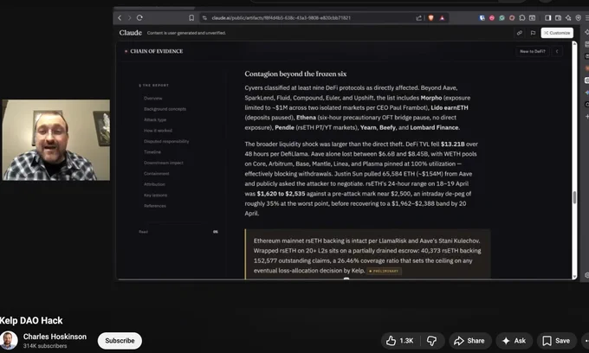This screenshot has width=589, height=353.
Task: Click the Share button under the video
Action: [x=470, y=341]
